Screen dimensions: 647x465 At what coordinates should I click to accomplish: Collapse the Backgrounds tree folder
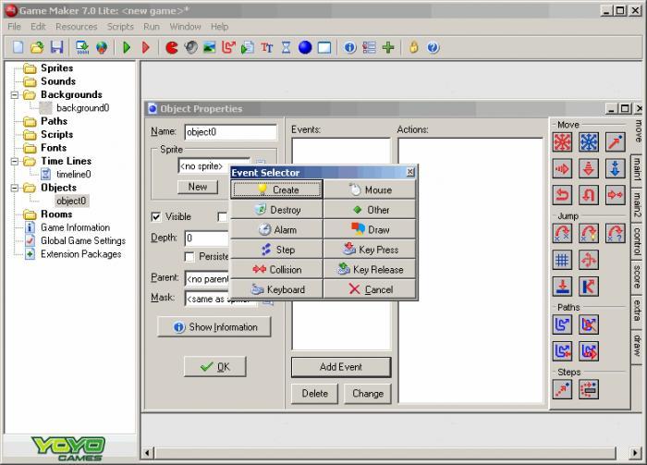pyautogui.click(x=15, y=95)
